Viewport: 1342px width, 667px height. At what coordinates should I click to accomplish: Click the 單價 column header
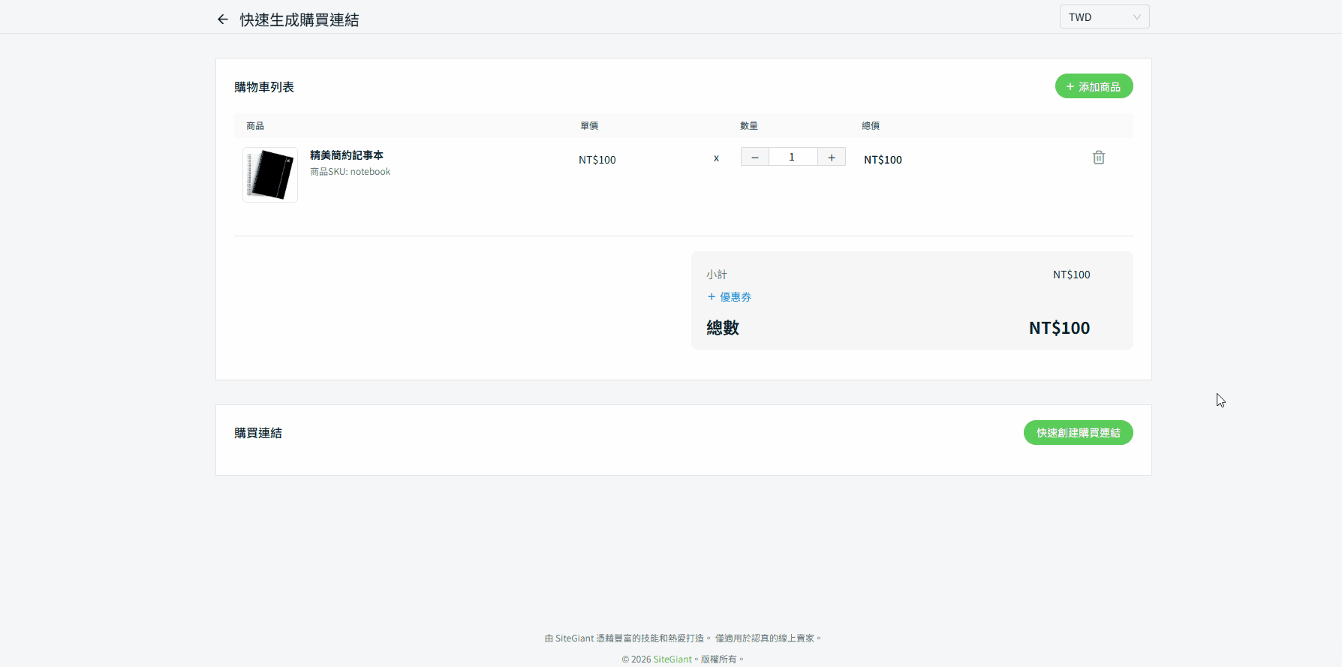589,126
